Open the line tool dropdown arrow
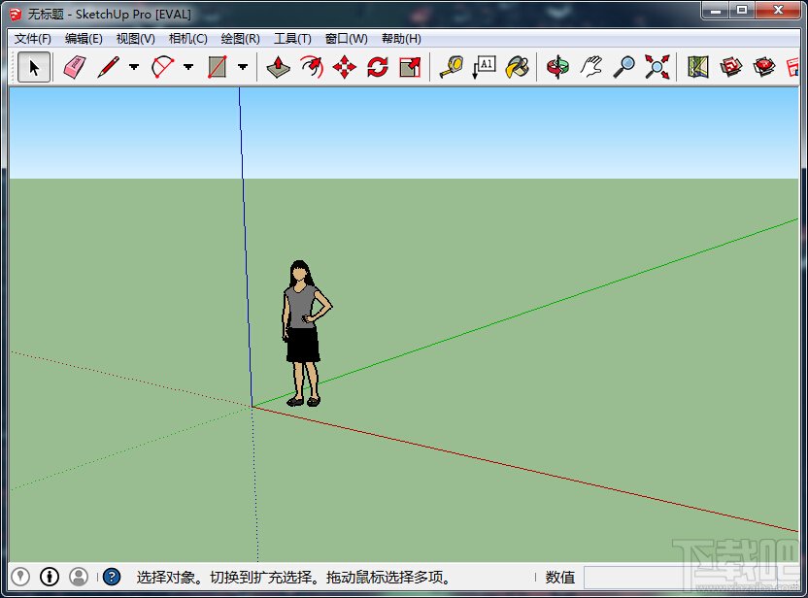808x598 pixels. (x=134, y=67)
